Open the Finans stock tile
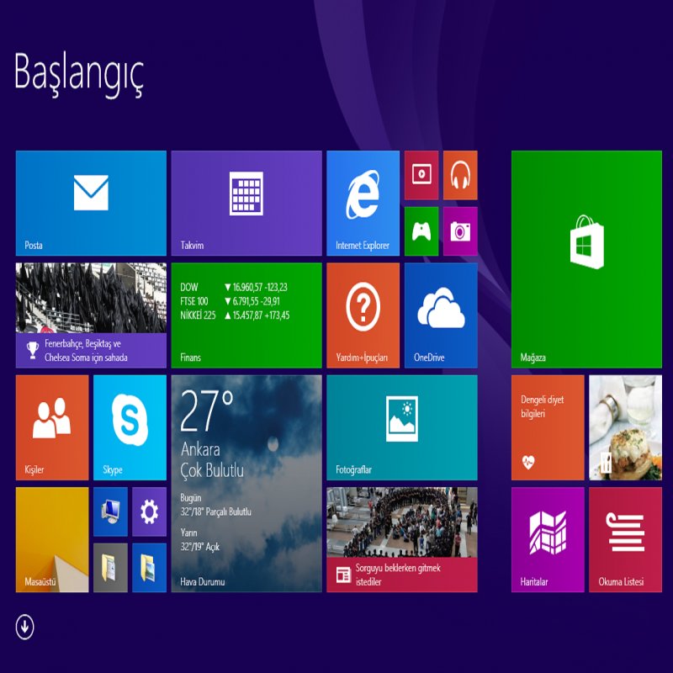This screenshot has height=673, width=673. tap(246, 315)
